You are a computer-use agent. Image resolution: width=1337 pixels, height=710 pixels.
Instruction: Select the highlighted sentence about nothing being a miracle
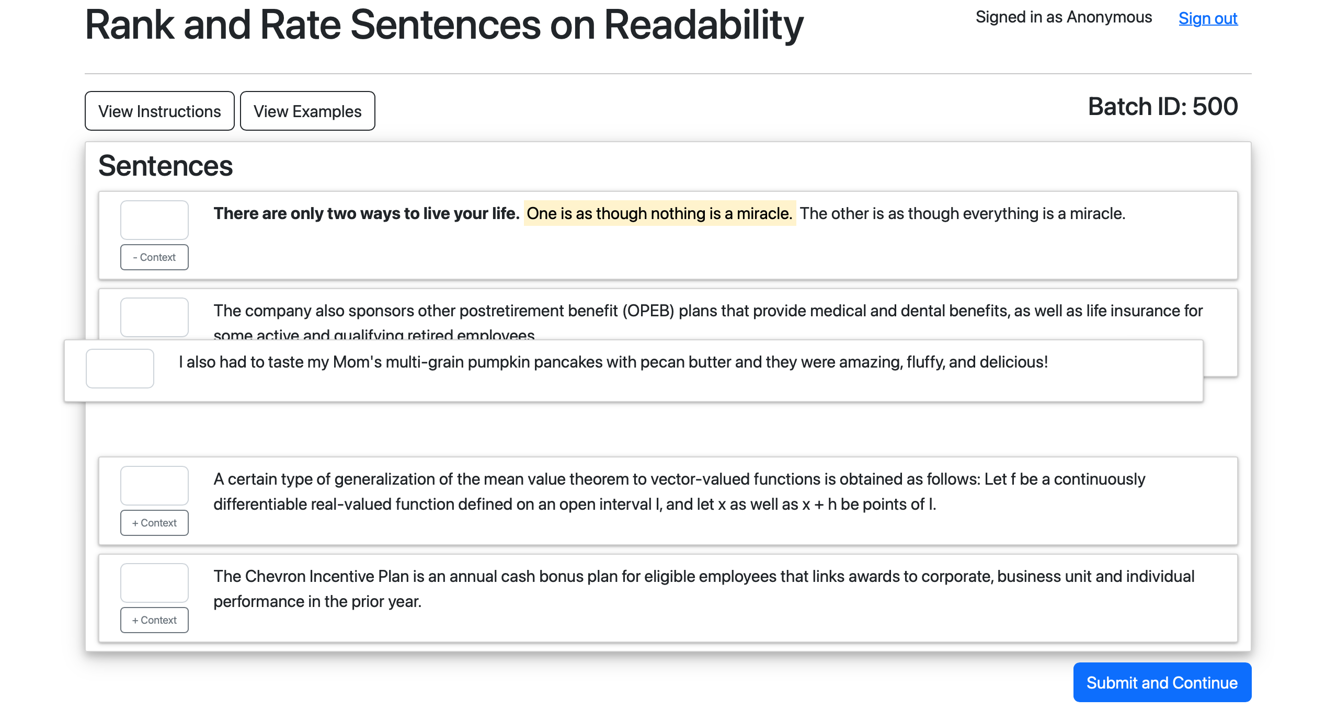[x=659, y=213]
